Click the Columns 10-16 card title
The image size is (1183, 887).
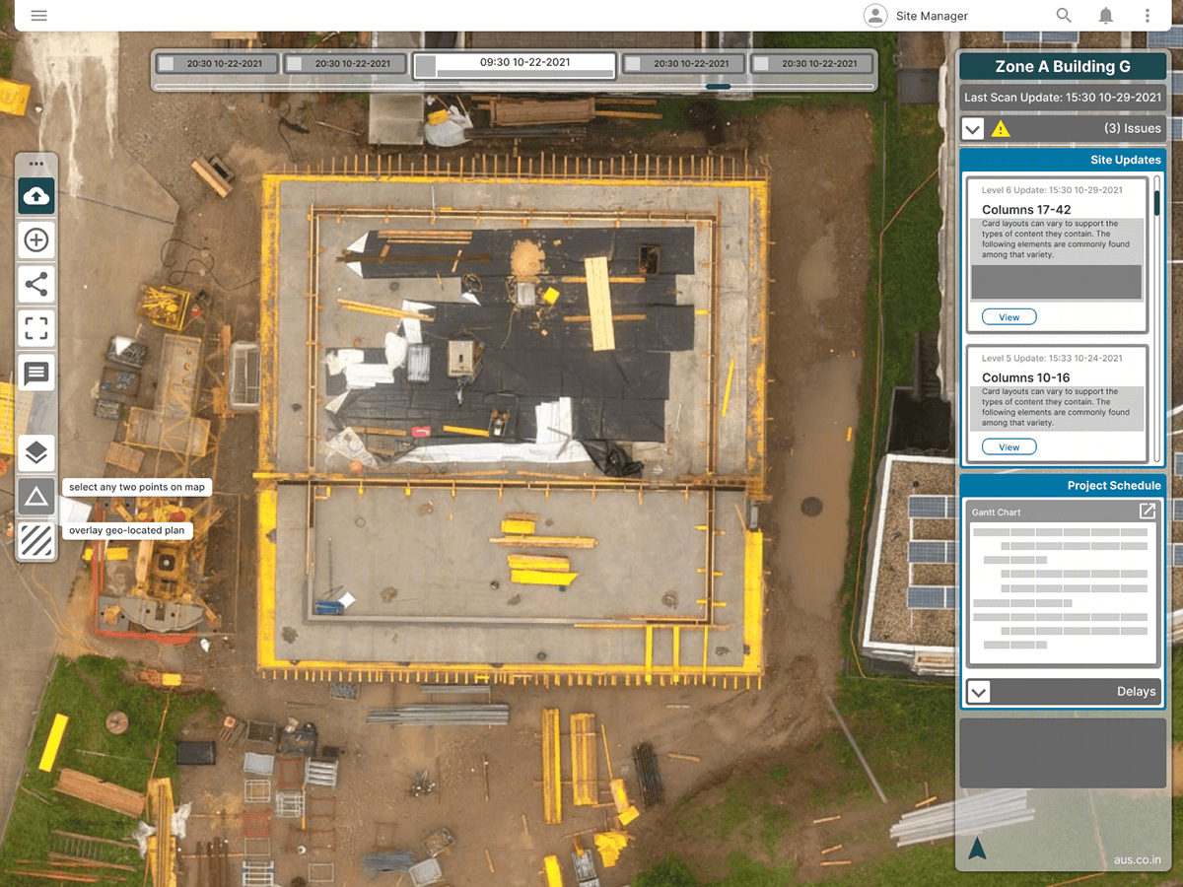coord(1026,378)
